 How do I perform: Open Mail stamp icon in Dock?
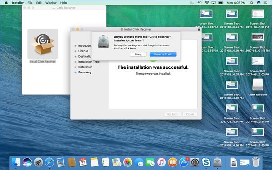click(60, 162)
